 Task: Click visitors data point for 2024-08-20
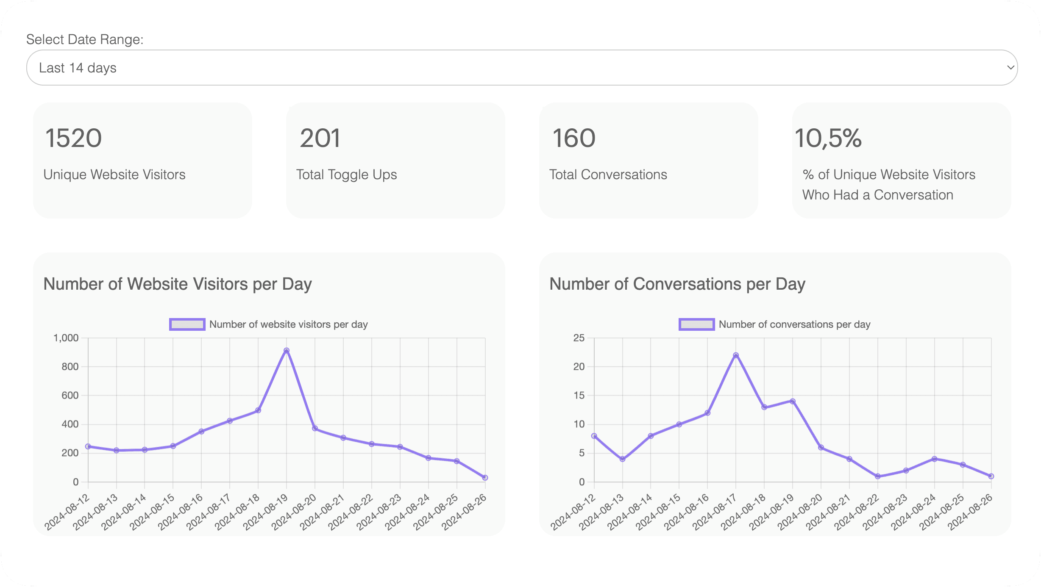315,429
